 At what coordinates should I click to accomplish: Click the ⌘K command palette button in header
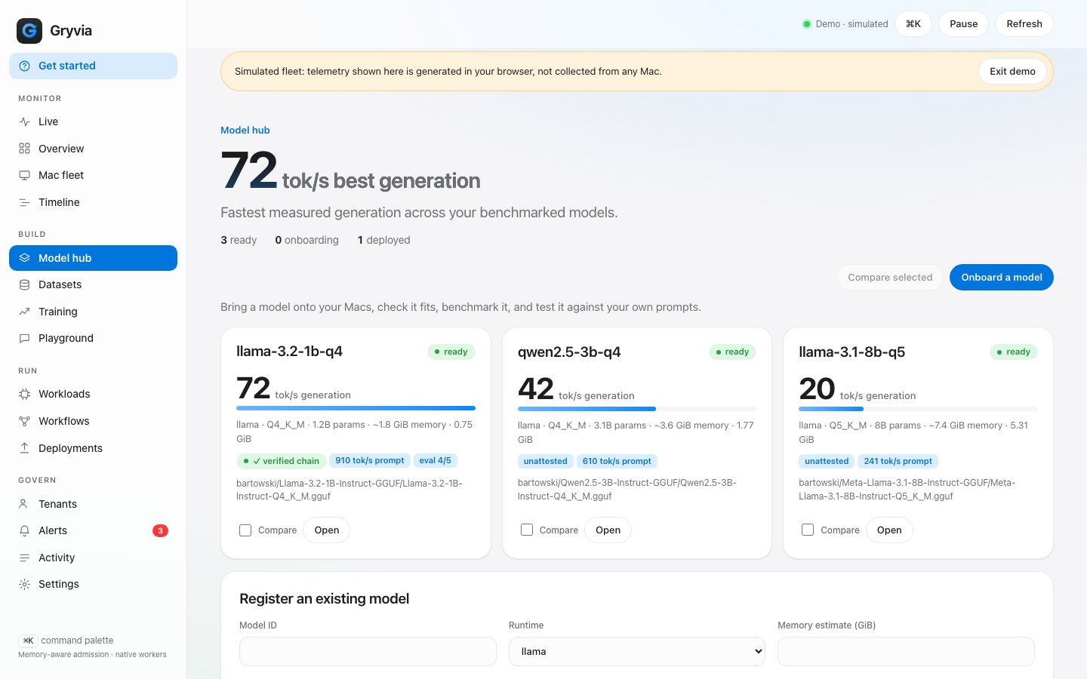913,23
